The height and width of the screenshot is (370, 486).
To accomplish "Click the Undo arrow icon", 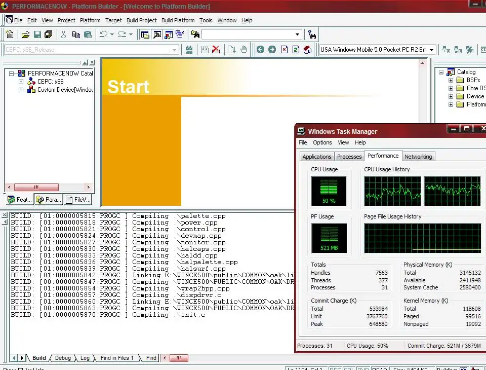I will click(x=104, y=34).
